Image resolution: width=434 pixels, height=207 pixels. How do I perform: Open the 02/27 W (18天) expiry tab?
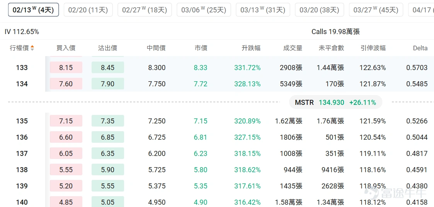[145, 10]
